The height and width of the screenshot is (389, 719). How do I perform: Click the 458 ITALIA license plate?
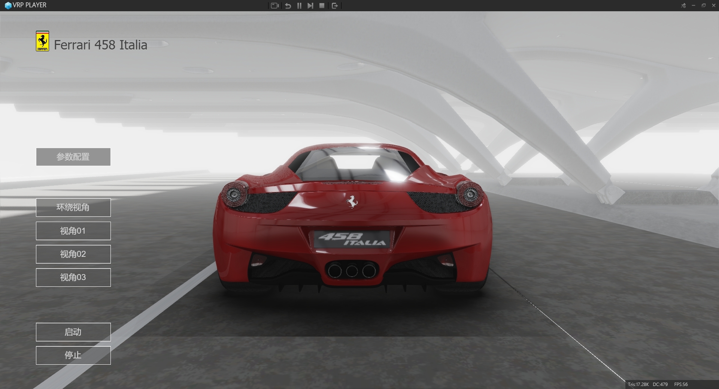(352, 239)
